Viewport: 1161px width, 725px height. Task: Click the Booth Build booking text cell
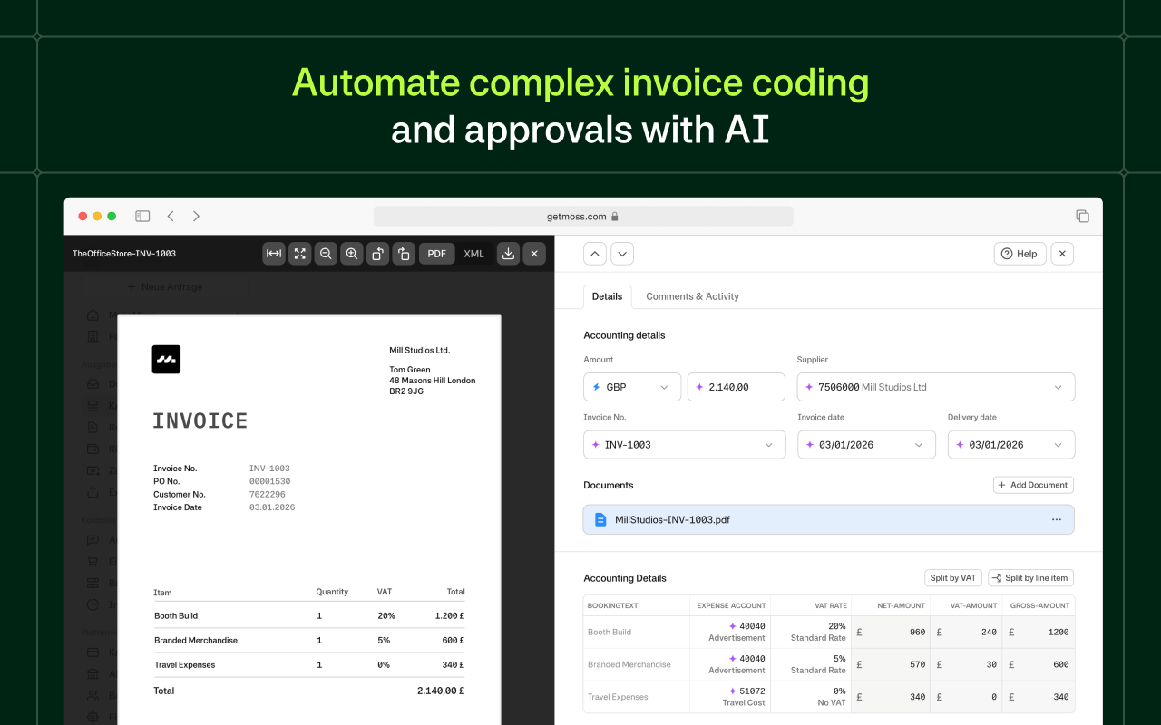[637, 632]
